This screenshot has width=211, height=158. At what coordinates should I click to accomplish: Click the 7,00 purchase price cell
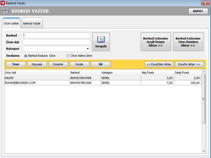click(157, 83)
